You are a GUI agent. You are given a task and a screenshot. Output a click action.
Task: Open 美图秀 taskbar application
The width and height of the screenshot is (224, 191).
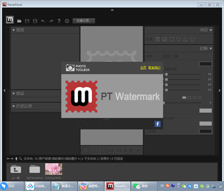91,186
